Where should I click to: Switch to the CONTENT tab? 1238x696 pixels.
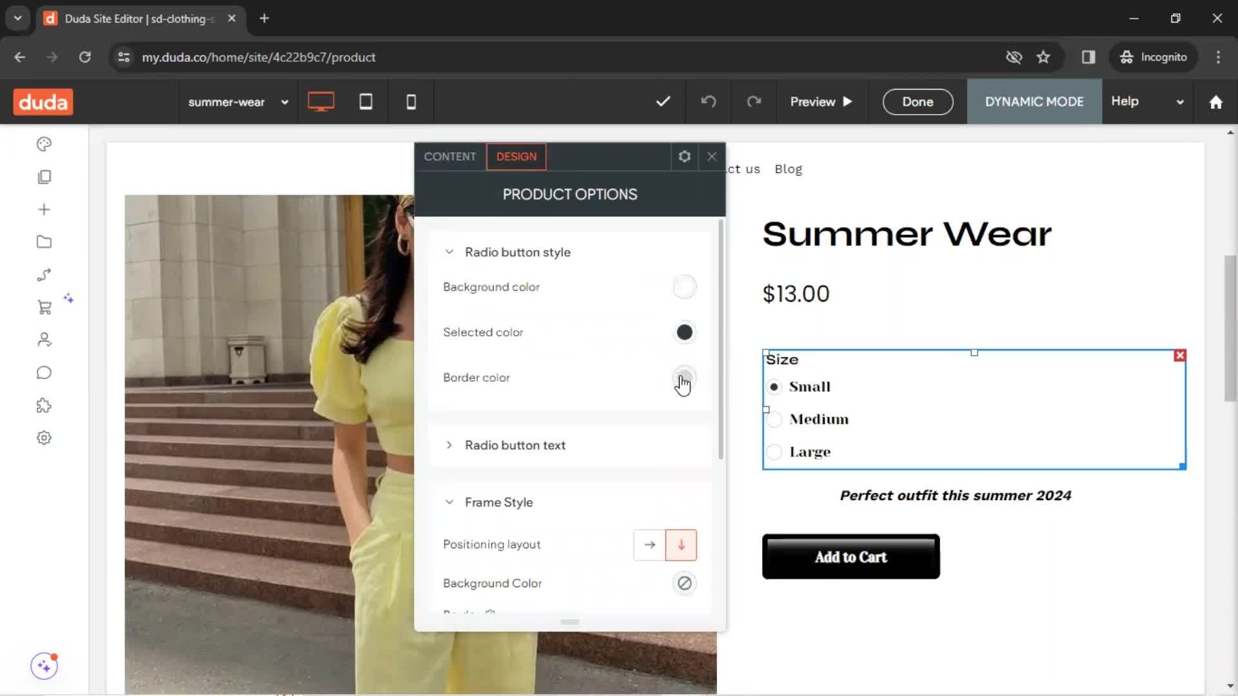coord(449,157)
